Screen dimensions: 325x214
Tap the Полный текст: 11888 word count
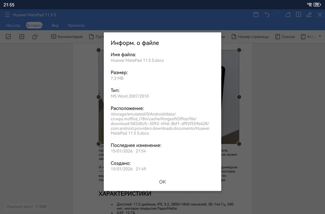click(x=26, y=207)
